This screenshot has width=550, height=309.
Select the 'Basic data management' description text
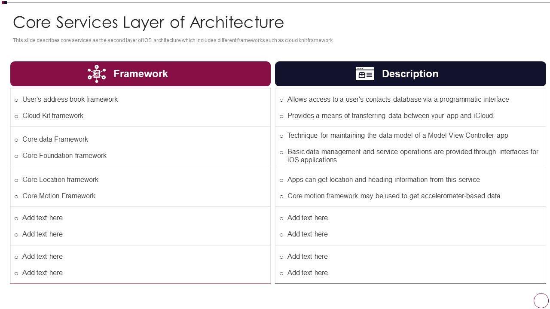tap(412, 156)
